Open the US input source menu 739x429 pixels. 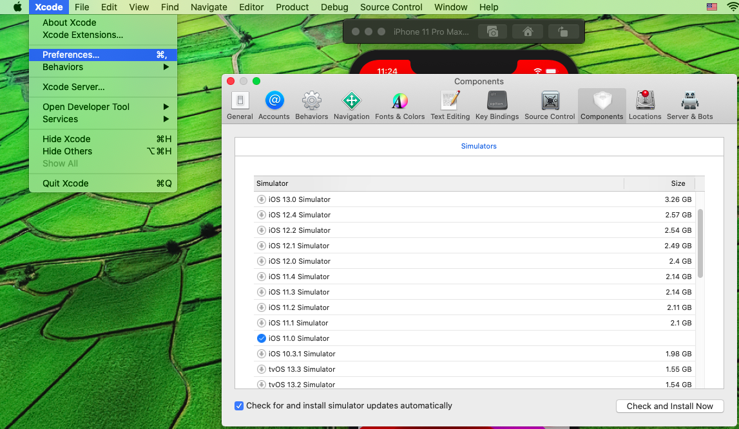[x=712, y=6]
